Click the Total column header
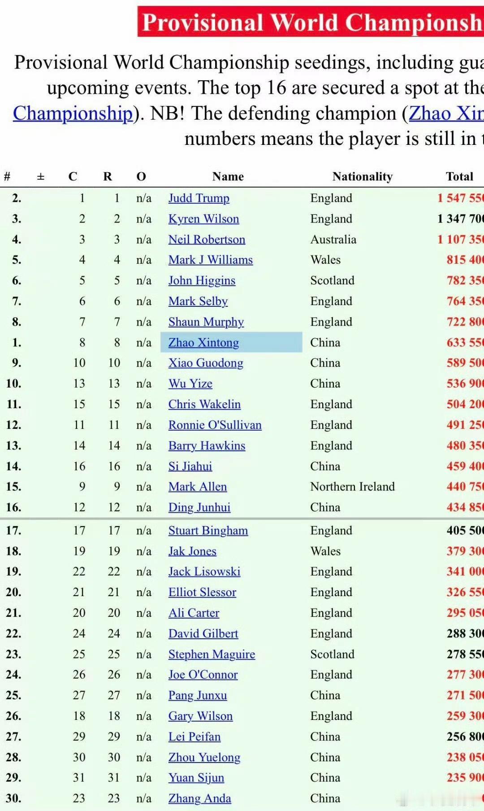This screenshot has height=811, width=484. coord(460,177)
